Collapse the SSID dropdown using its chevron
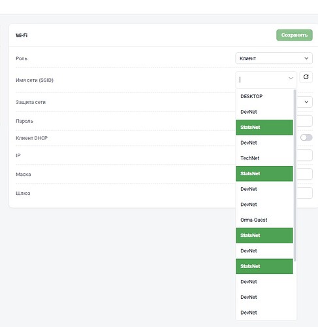 coord(291,78)
